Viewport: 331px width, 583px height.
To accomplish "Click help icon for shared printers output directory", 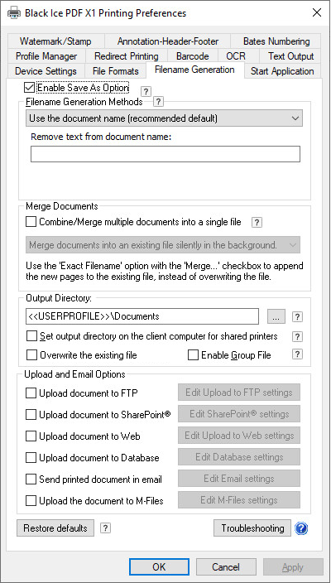I will pos(297,336).
